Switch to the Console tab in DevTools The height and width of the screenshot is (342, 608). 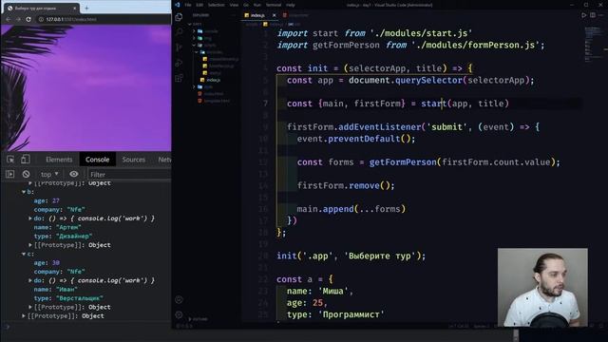(97, 160)
